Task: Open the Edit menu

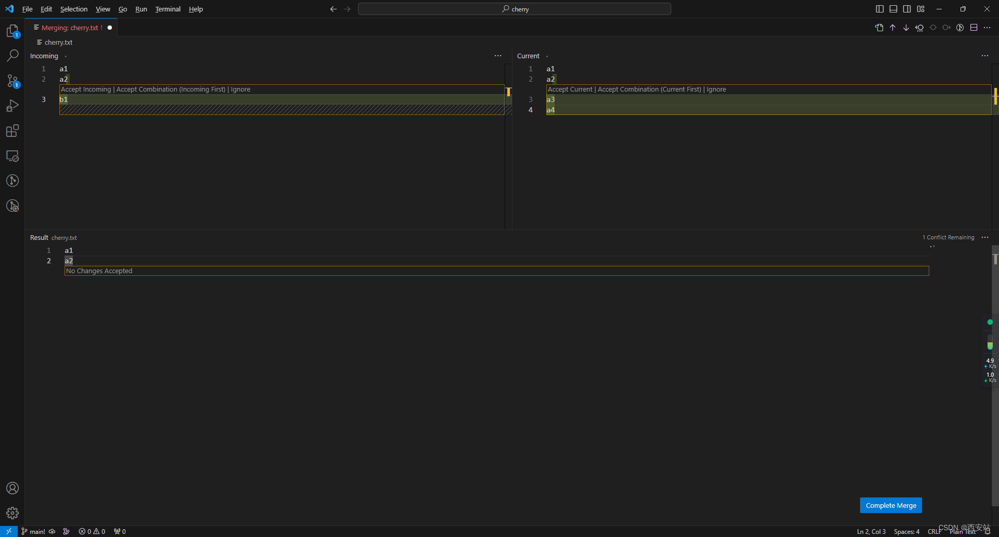Action: coord(46,9)
